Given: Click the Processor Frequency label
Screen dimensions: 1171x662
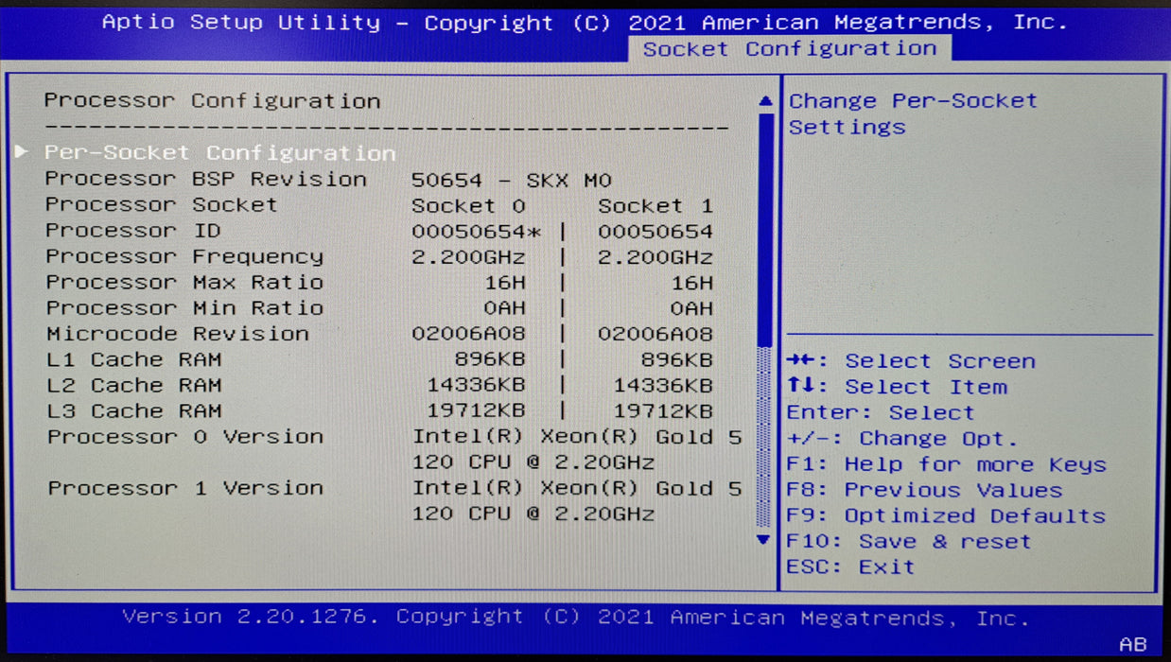Looking at the screenshot, I should 184,256.
